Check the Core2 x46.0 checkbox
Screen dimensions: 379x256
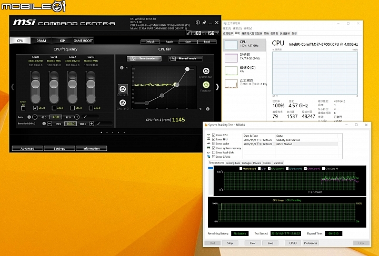click(x=72, y=108)
